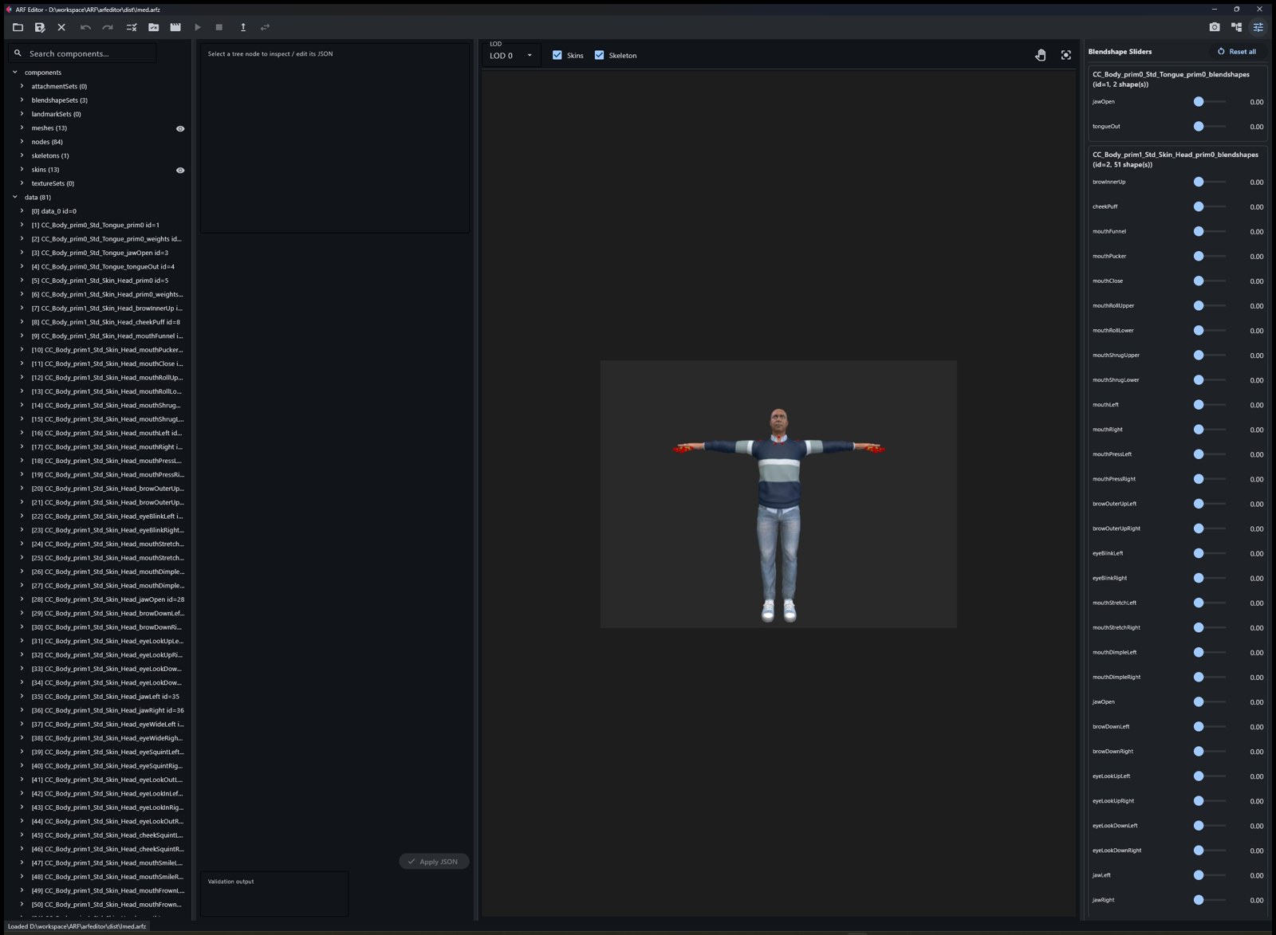Click Reset all blendshapes button
Viewport: 1276px width, 935px height.
pos(1236,52)
